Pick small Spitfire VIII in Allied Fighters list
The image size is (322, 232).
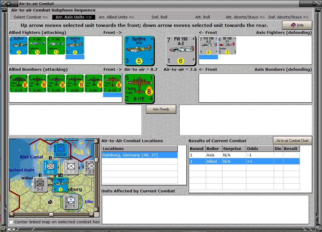[x=75, y=46]
